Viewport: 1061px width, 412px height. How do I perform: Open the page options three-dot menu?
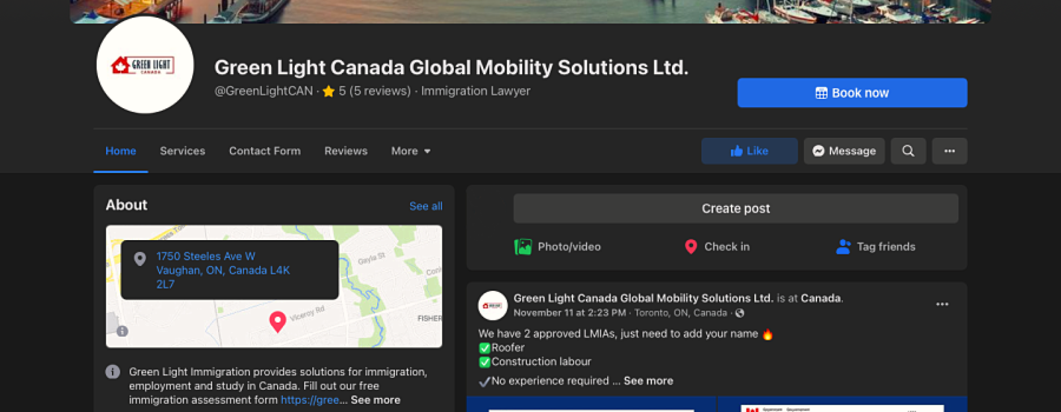pyautogui.click(x=949, y=151)
